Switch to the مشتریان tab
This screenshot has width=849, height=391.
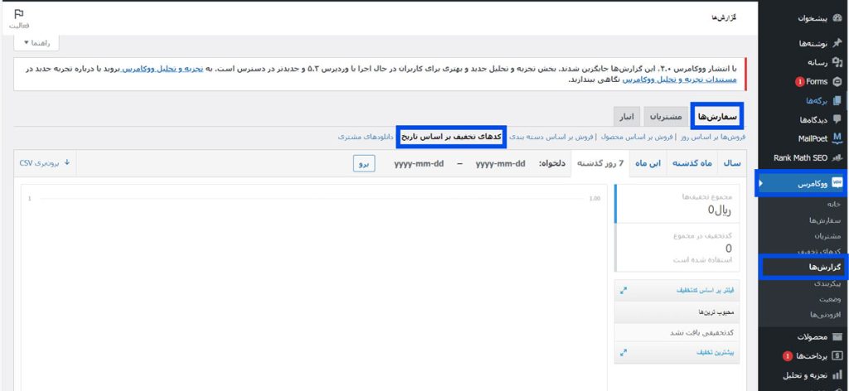point(666,117)
